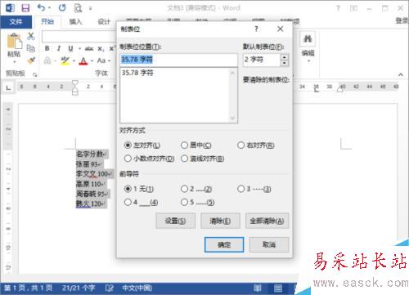This screenshot has width=409, height=295.
Task: Open the File tab
Action: 16,22
